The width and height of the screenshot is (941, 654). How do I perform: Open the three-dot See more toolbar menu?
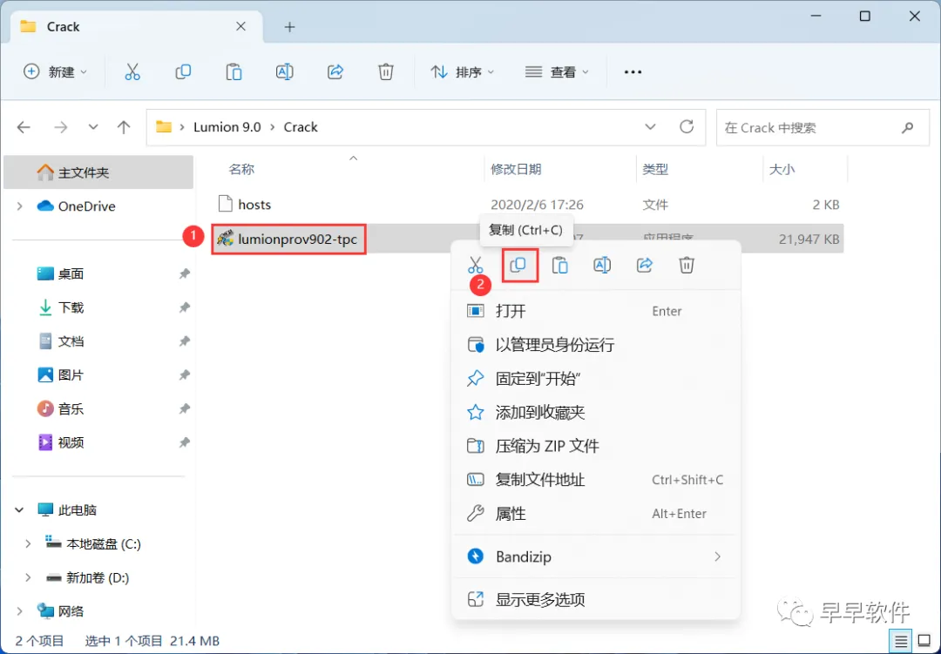click(633, 72)
